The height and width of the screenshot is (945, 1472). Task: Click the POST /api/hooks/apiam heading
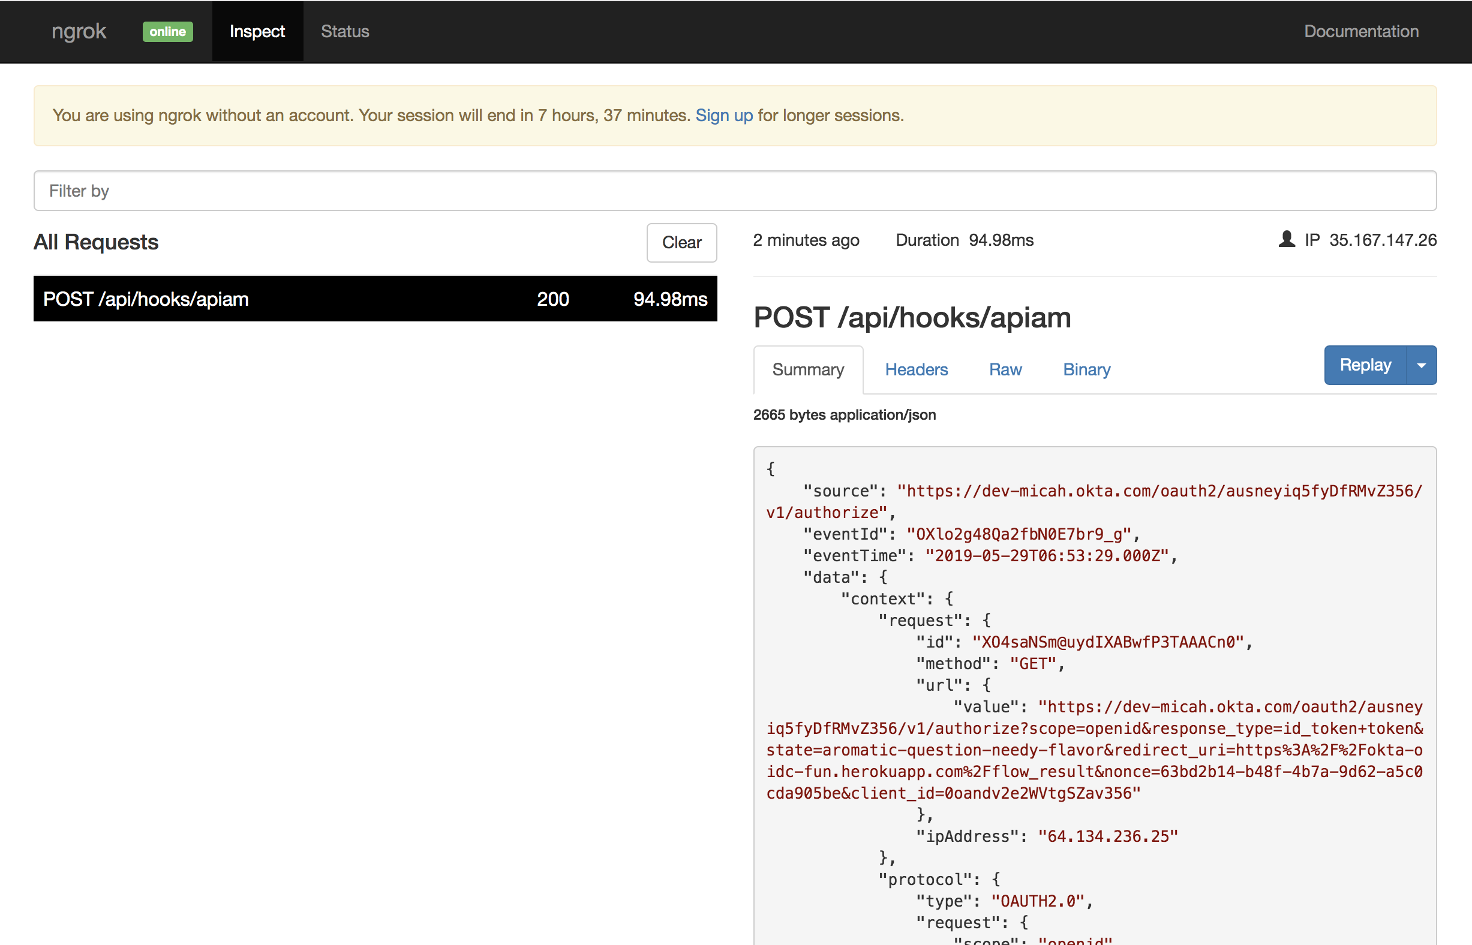(912, 318)
